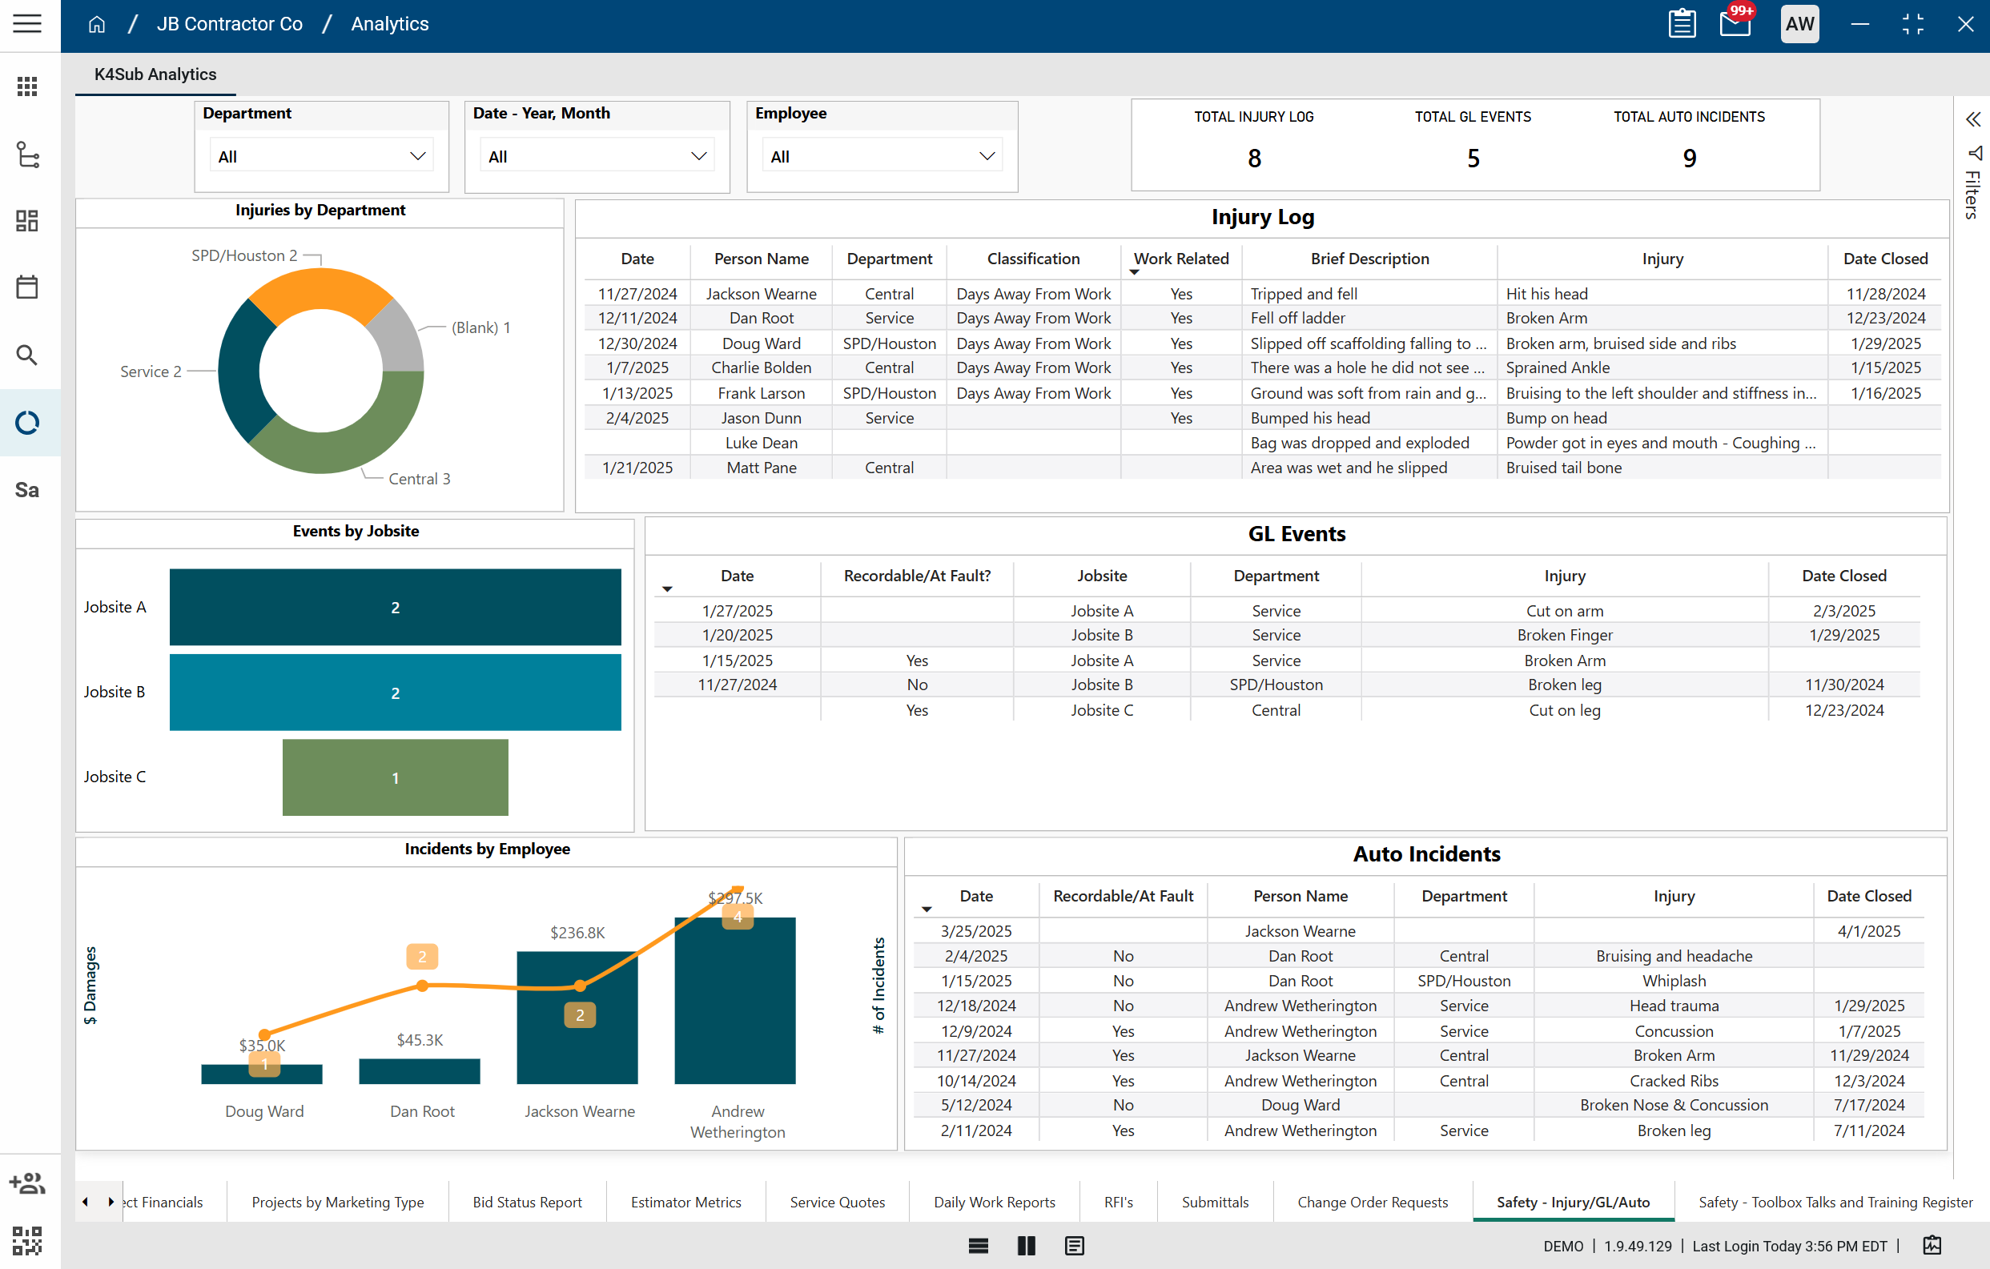1990x1269 pixels.
Task: Open the hamburger navigation menu
Action: (26, 23)
